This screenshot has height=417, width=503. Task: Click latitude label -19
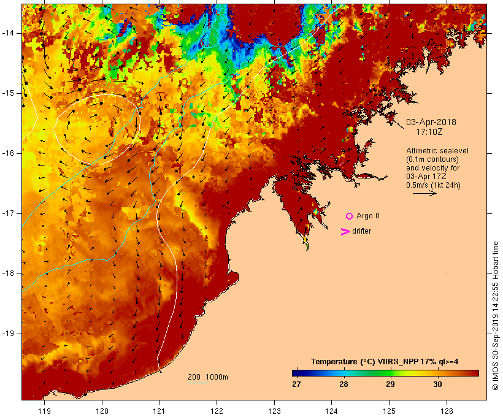coord(8,334)
